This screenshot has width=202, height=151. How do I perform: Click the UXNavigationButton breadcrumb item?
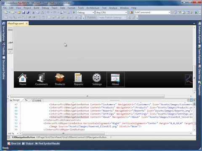23,137
